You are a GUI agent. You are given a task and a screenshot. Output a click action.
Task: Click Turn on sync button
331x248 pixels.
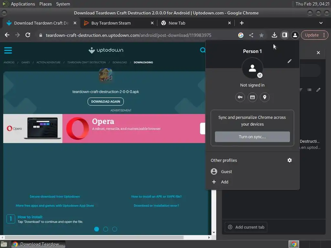[x=252, y=137]
